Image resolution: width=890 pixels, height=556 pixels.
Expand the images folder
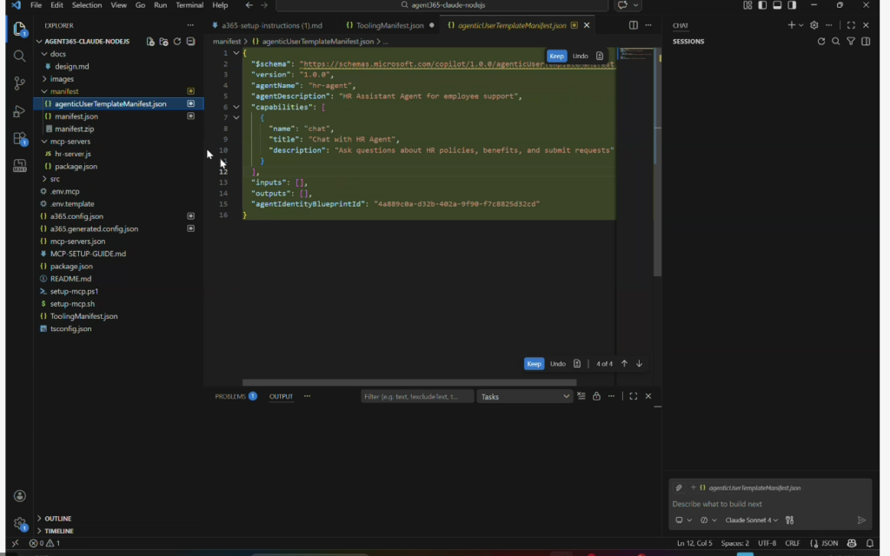coord(62,79)
